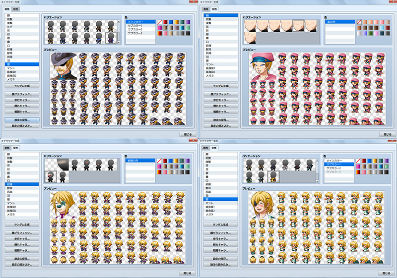Click the cowboy hat face portrait preview
This screenshot has height=278, width=397.
point(64,66)
